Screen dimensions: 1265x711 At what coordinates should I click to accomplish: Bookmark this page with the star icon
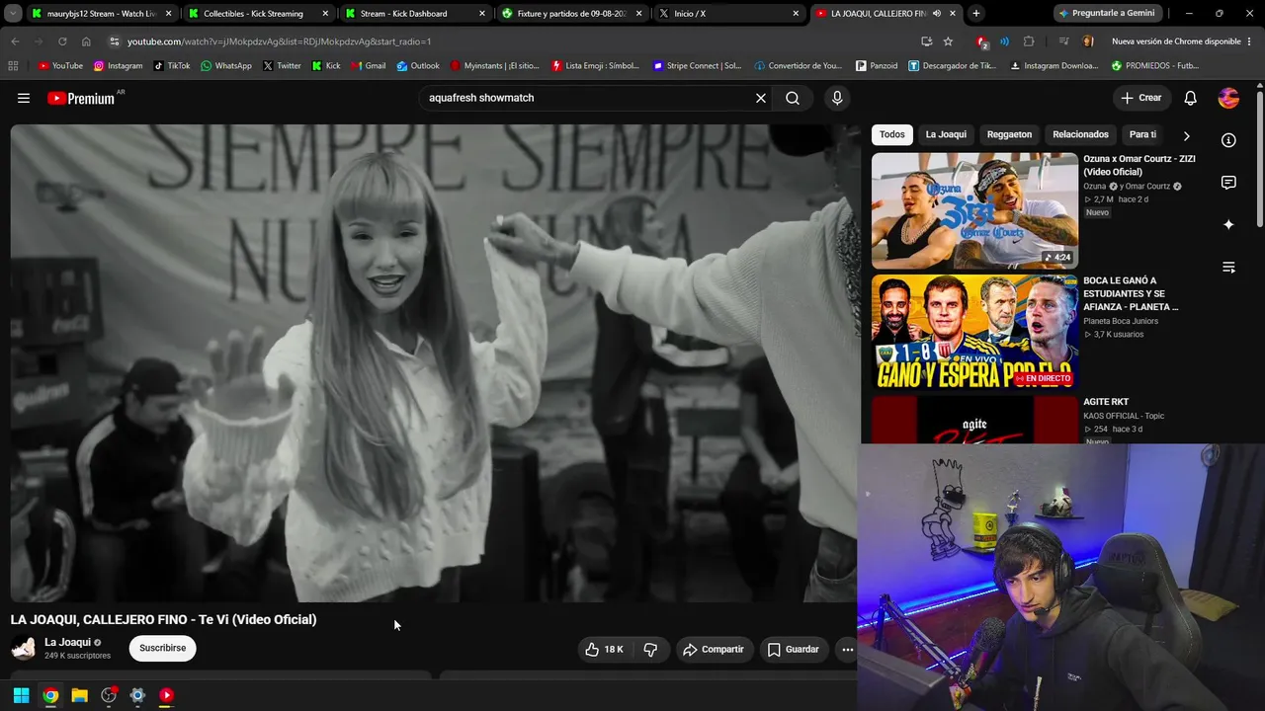coord(948,41)
